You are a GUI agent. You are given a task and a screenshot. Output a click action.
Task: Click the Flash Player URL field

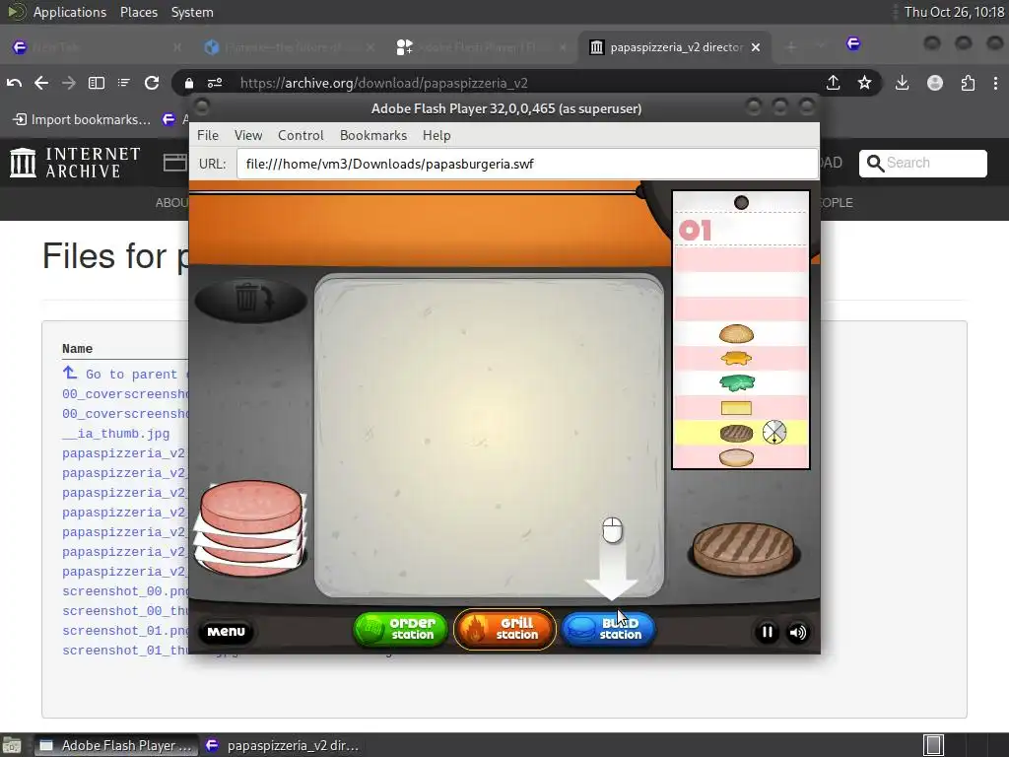[527, 164]
